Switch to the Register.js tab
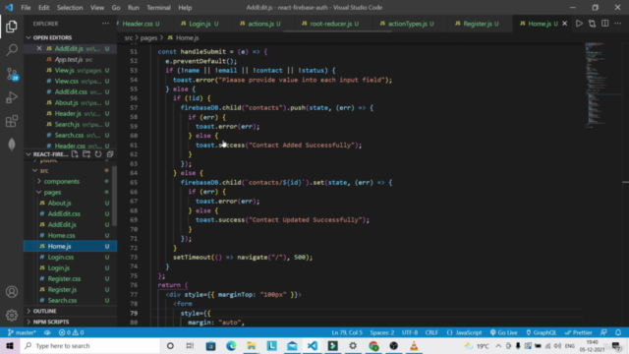Image resolution: width=629 pixels, height=354 pixels. click(x=478, y=24)
